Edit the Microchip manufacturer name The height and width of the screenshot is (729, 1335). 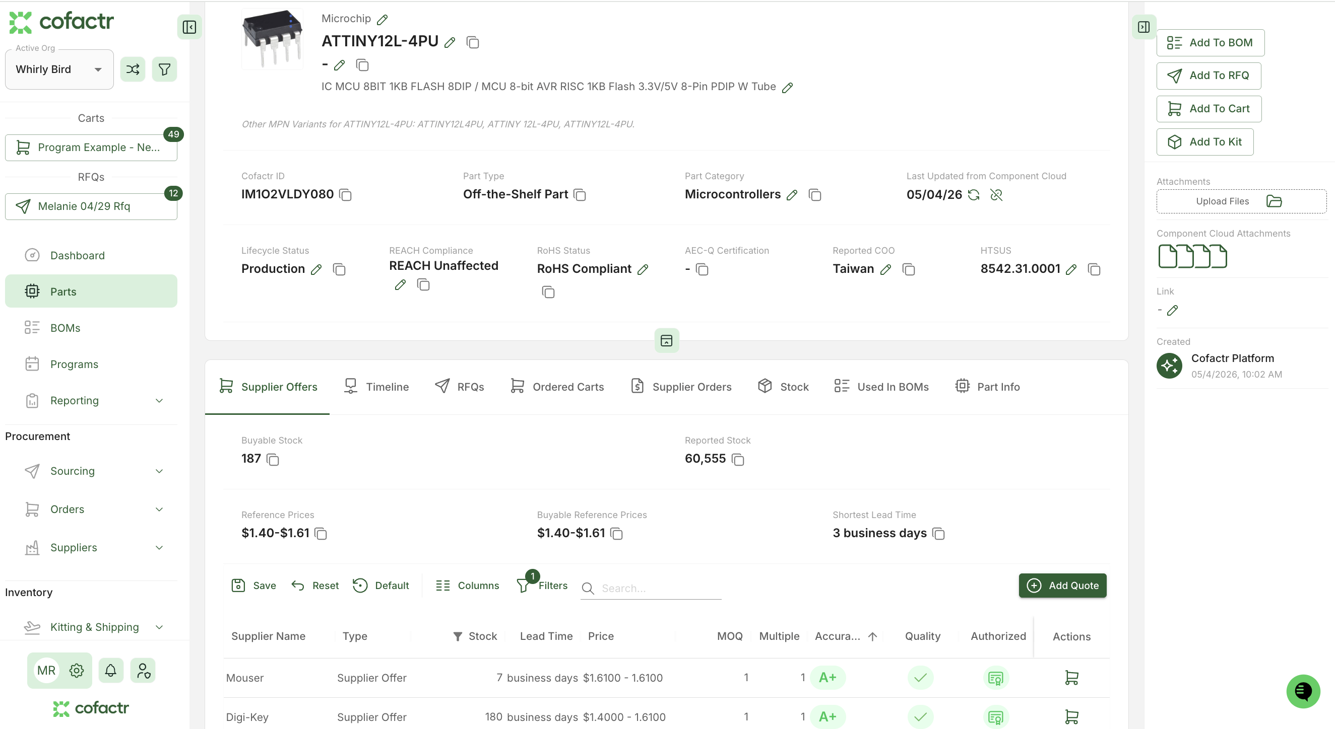(383, 20)
